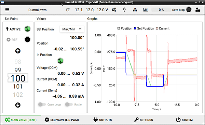Viewport: 205px width, 125px height.
Task: Toggle Current legend checkbox in graph
Action: pyautogui.click(x=157, y=28)
